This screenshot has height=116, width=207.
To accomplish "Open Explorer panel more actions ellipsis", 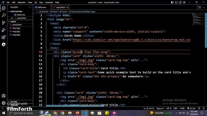I will coord(29,7).
